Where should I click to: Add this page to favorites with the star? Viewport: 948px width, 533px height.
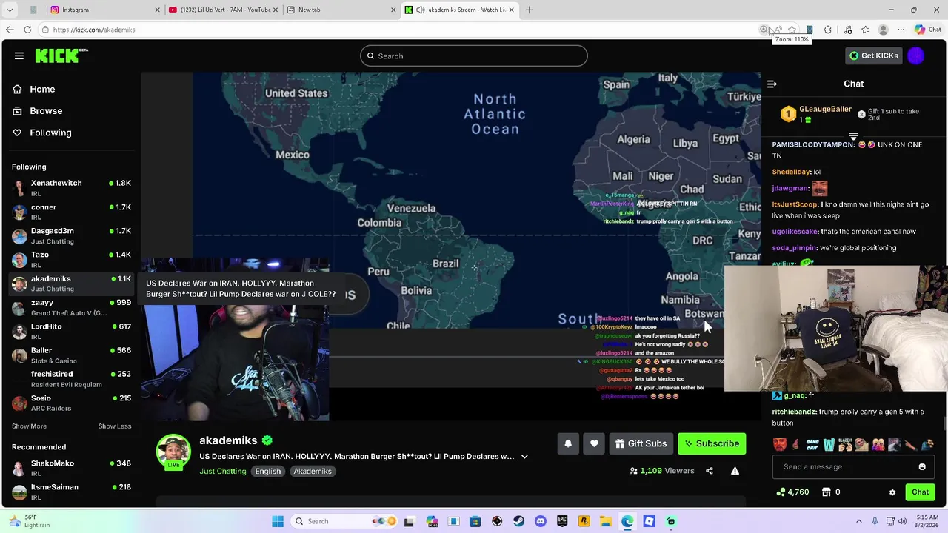click(792, 30)
